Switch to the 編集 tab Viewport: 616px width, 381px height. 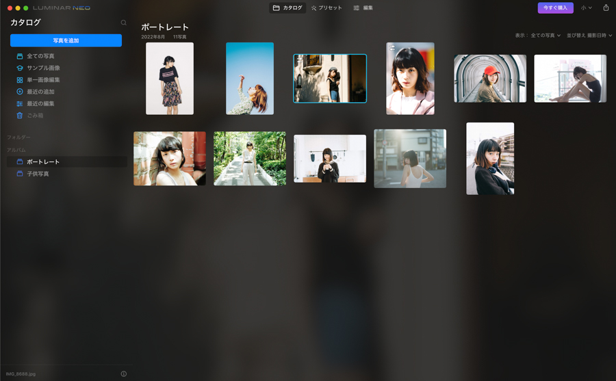click(363, 8)
